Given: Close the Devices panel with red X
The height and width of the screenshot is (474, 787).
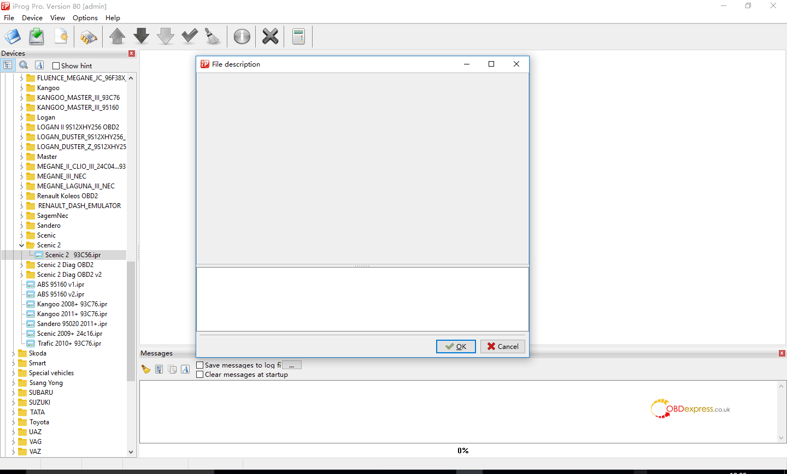Looking at the screenshot, I should click(132, 54).
